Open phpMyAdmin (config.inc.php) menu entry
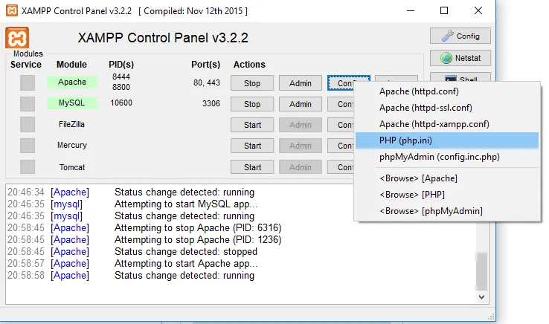 (447, 157)
